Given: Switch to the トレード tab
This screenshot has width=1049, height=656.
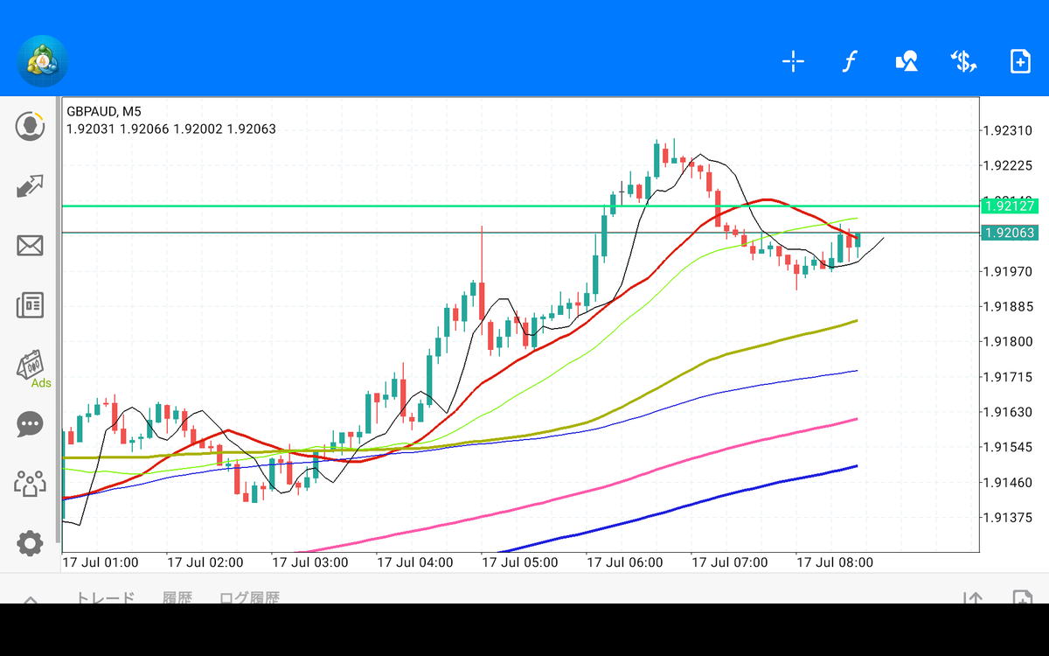Looking at the screenshot, I should [x=105, y=597].
